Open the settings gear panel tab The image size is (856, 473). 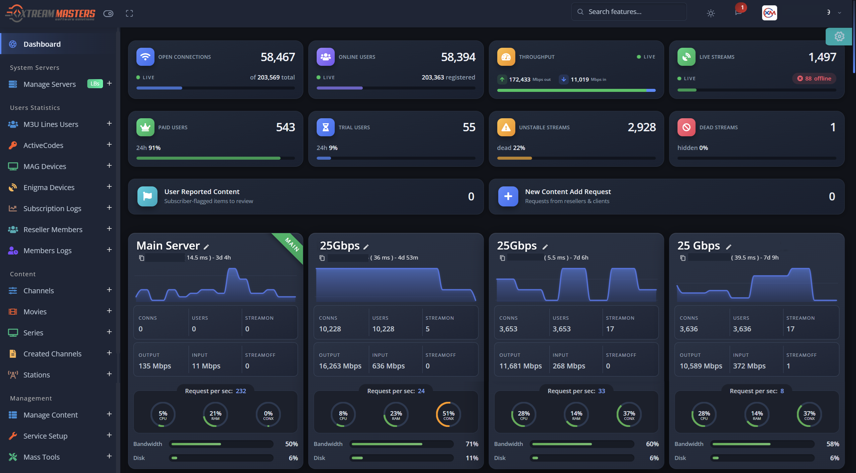tap(839, 36)
